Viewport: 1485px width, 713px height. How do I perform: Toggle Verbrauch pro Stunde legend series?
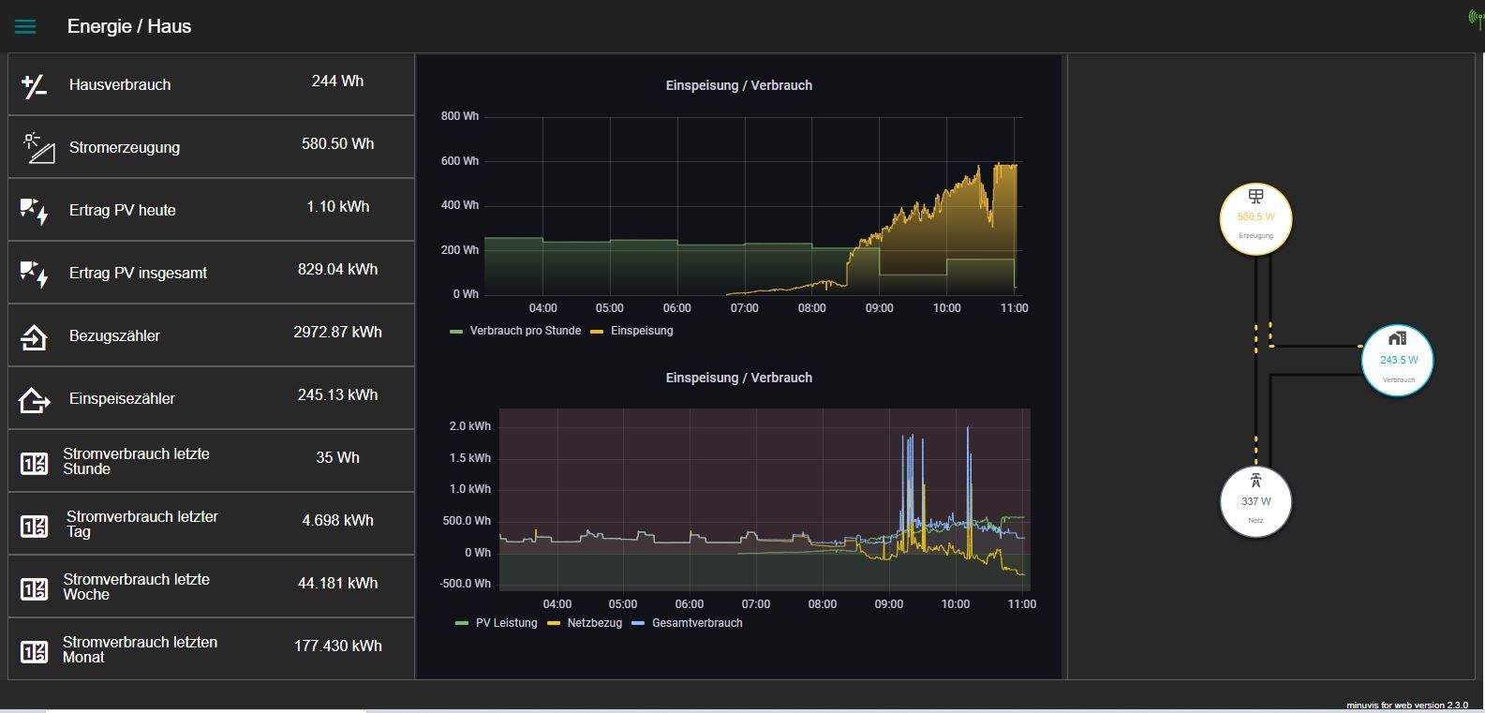(x=525, y=331)
